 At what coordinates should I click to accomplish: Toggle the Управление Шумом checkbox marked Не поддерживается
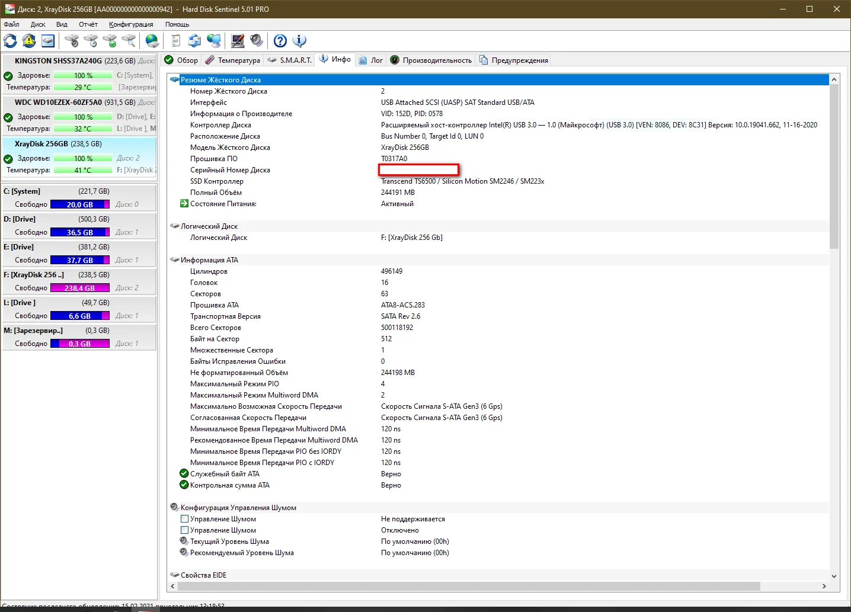tap(184, 519)
